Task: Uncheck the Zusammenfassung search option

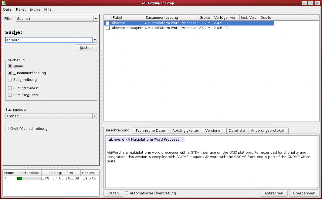Action: pyautogui.click(x=10, y=73)
